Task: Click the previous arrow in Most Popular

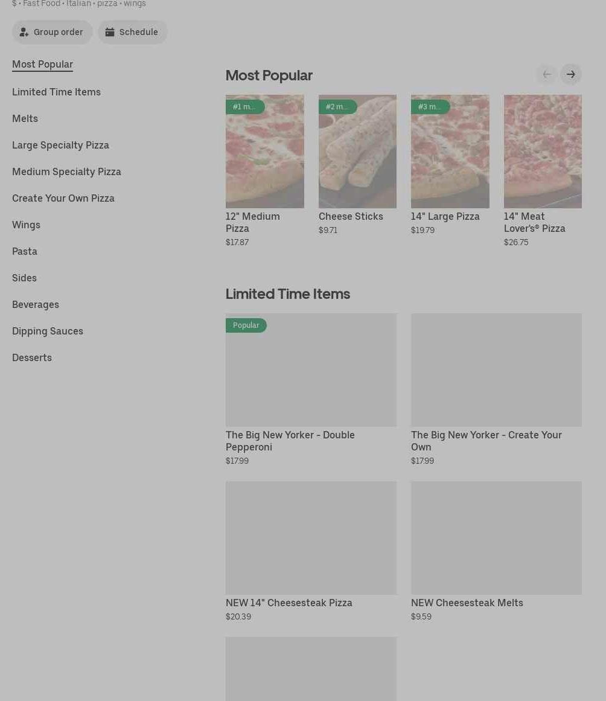Action: (547, 74)
